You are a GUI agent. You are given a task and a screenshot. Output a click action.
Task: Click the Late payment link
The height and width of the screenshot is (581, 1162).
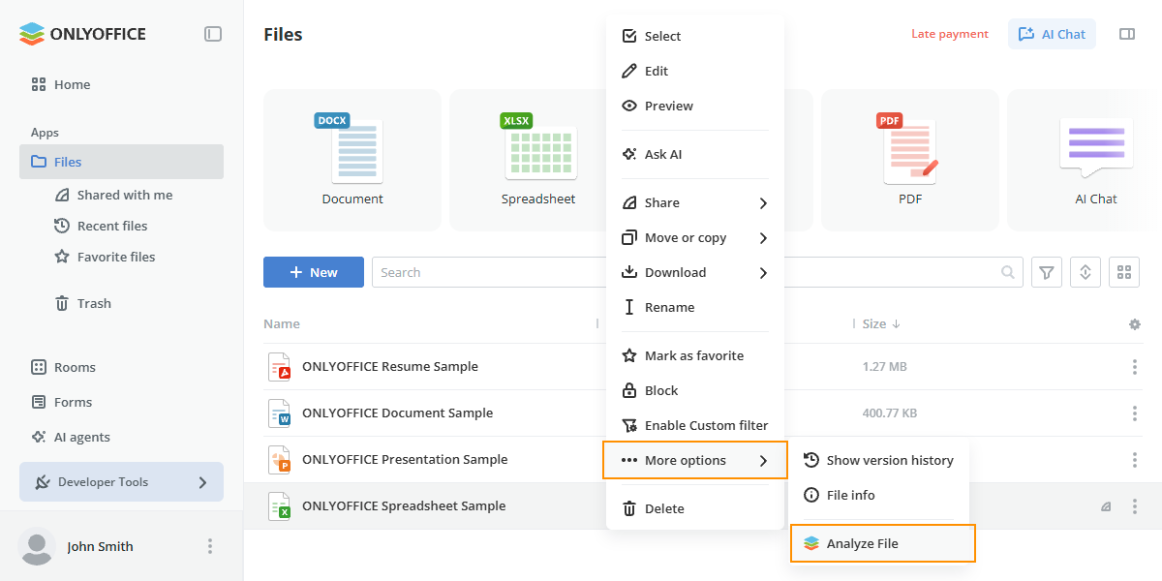(950, 34)
